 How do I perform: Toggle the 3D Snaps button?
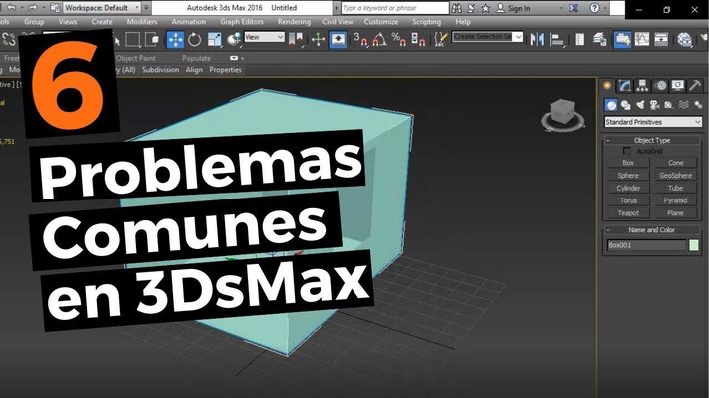tap(360, 40)
